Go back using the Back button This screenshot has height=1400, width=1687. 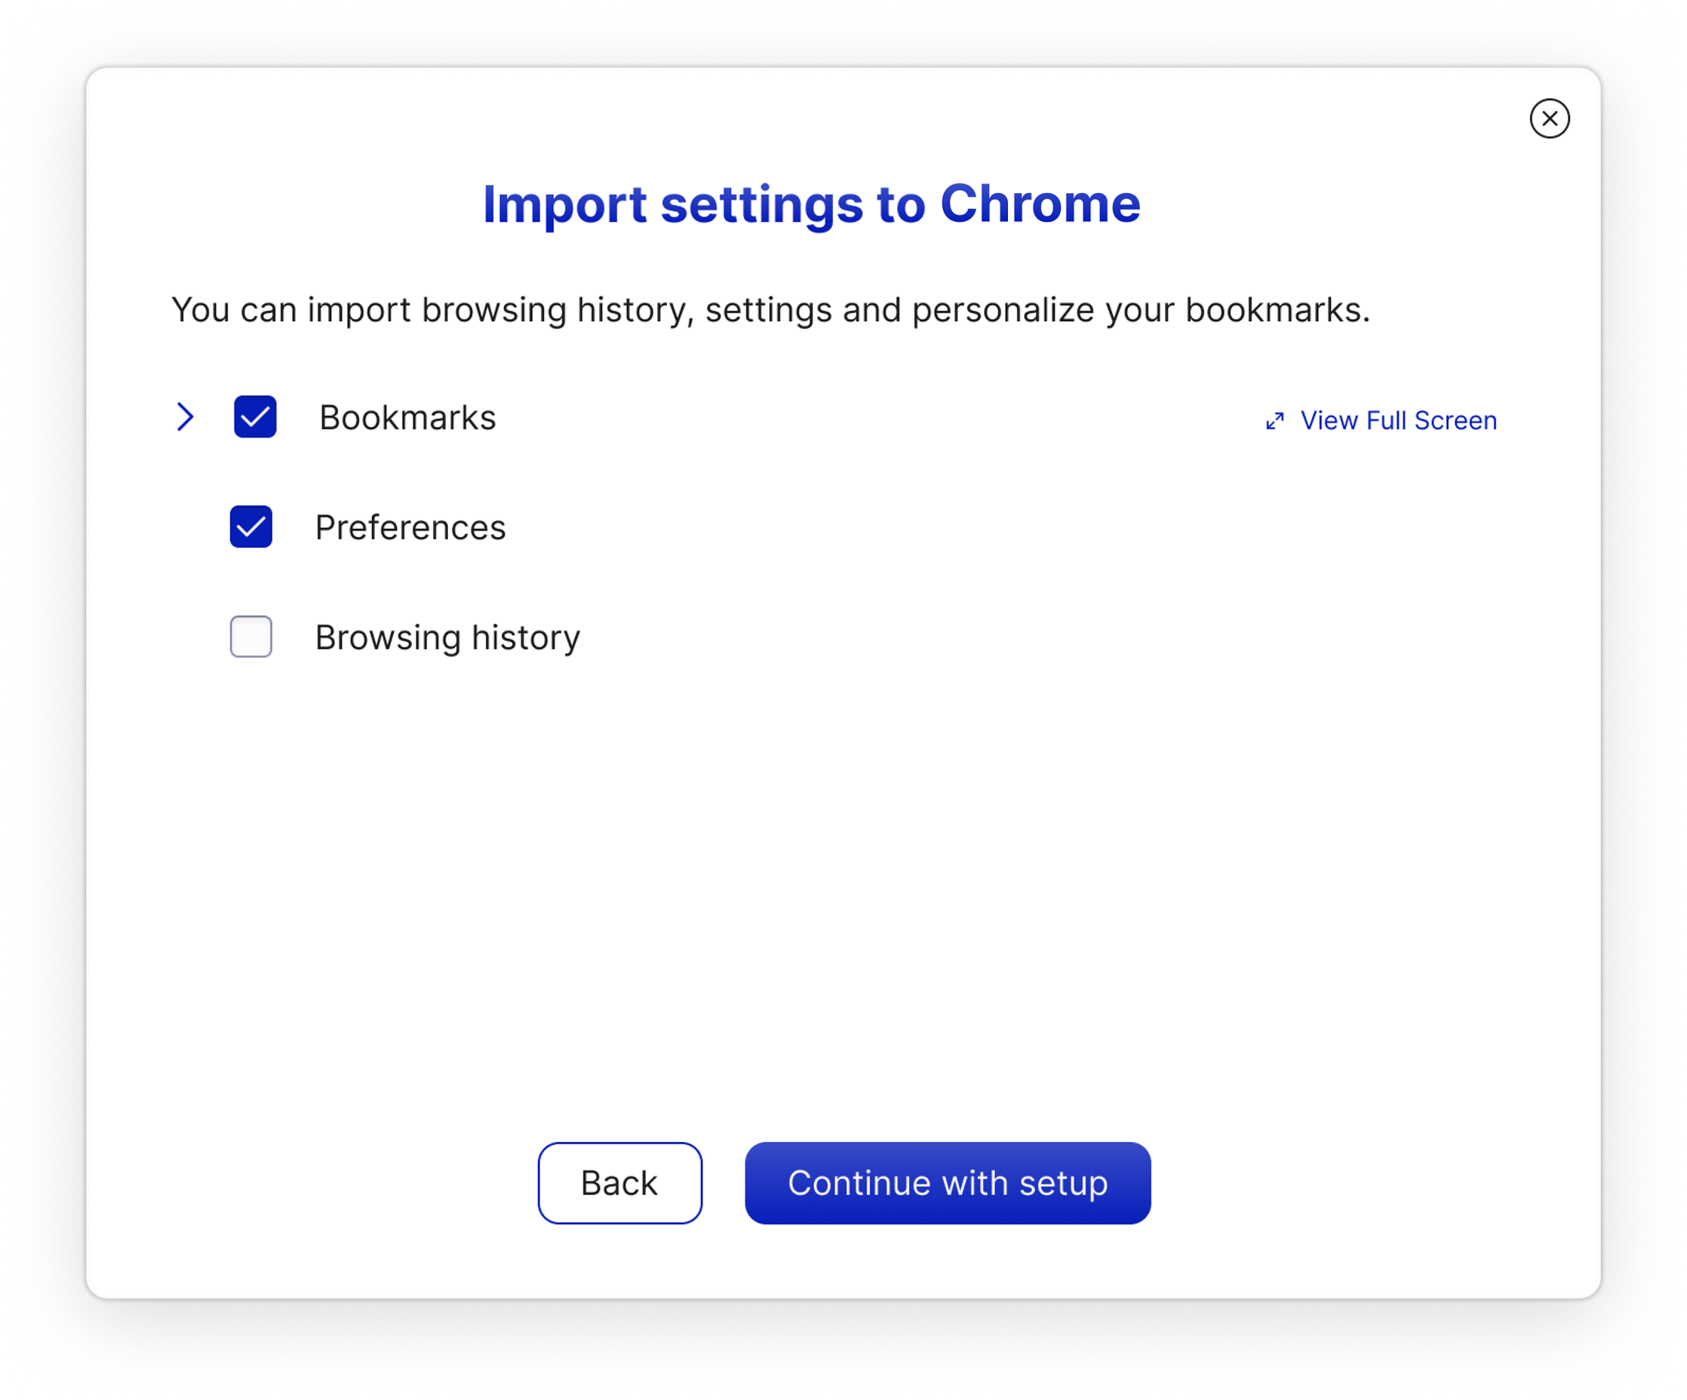coord(619,1182)
